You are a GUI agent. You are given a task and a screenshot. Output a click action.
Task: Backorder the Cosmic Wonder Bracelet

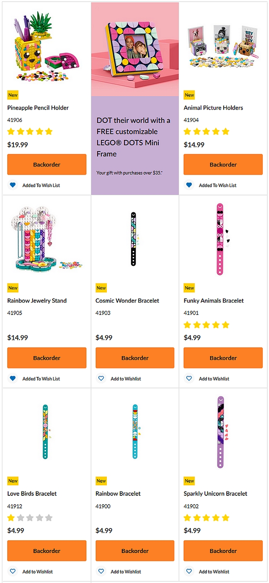tap(135, 358)
